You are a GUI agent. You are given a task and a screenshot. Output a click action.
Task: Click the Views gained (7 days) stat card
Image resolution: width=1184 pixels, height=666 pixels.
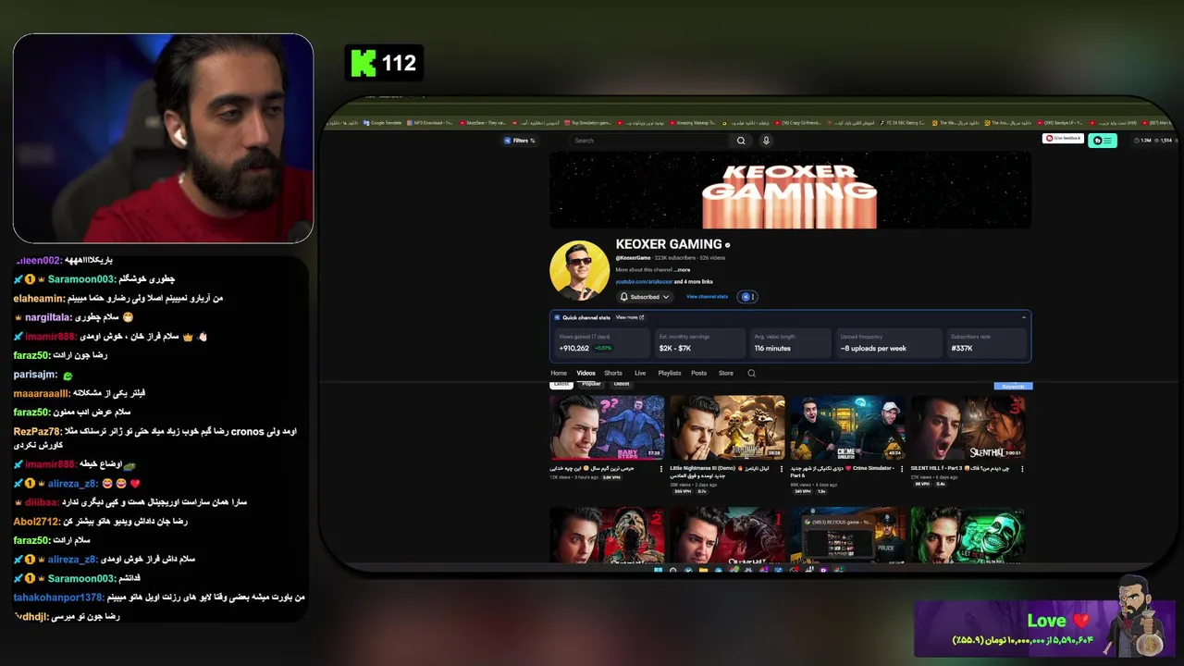pyautogui.click(x=601, y=342)
